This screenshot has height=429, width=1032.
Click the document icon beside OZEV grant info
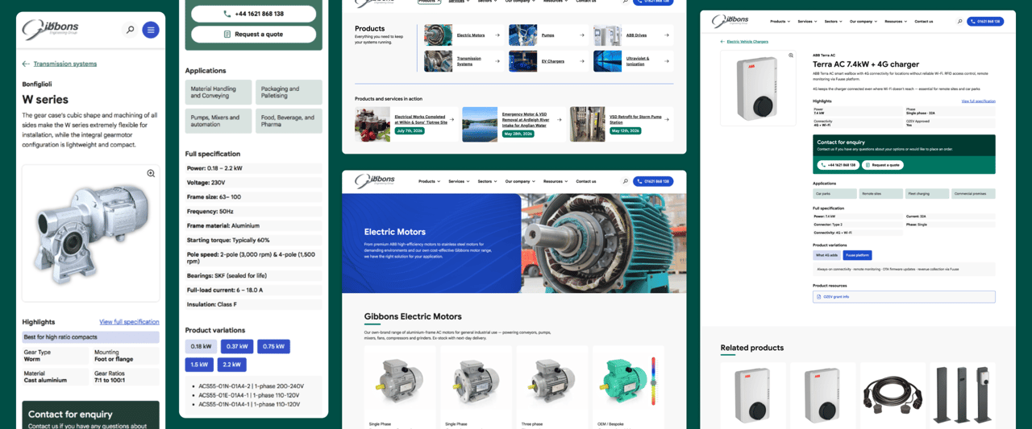click(x=818, y=297)
